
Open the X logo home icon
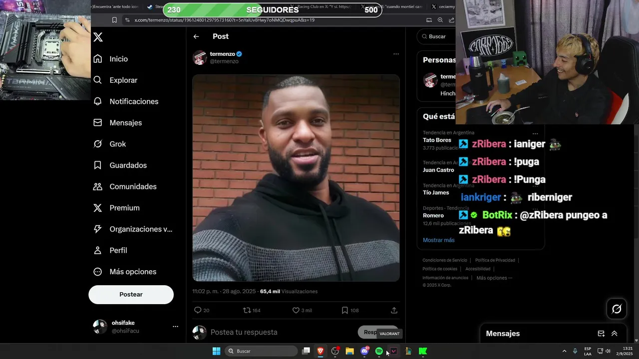(98, 37)
